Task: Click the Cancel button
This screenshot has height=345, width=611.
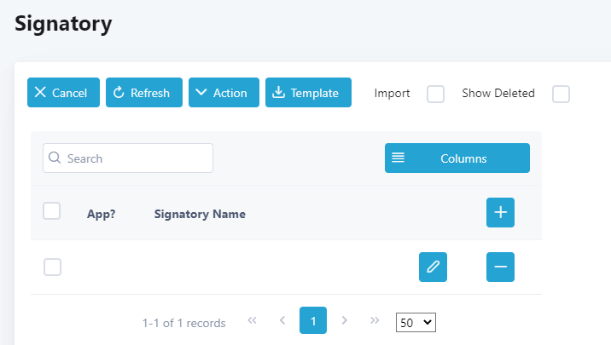Action: (x=63, y=93)
